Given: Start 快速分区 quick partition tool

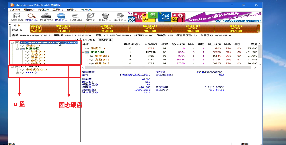Looking at the screenshot, I should click(x=61, y=17).
